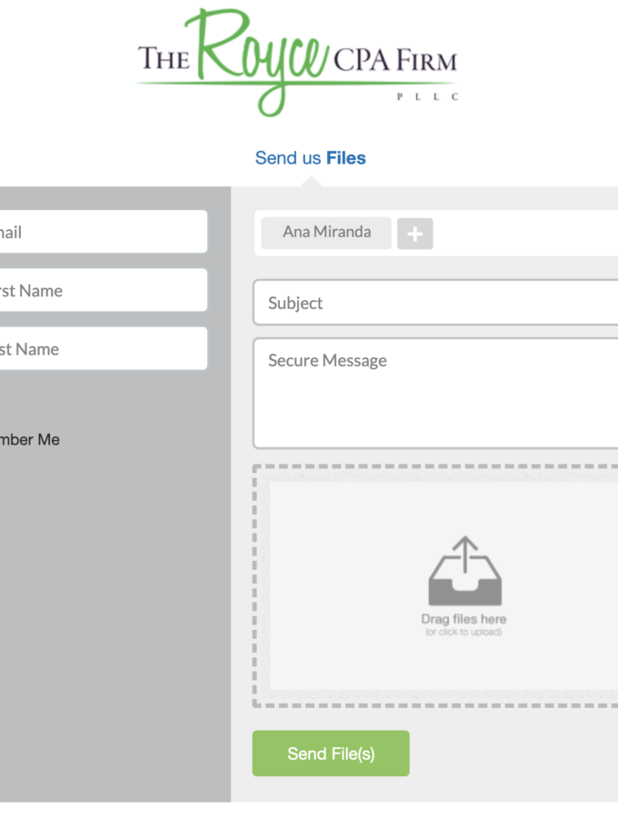Focus the Subject input field
The image size is (618, 818).
[435, 303]
